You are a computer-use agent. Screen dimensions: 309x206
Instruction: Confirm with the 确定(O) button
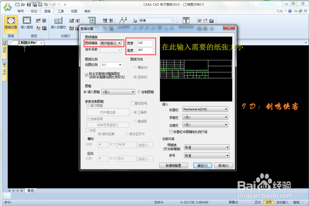pyautogui.click(x=203, y=166)
